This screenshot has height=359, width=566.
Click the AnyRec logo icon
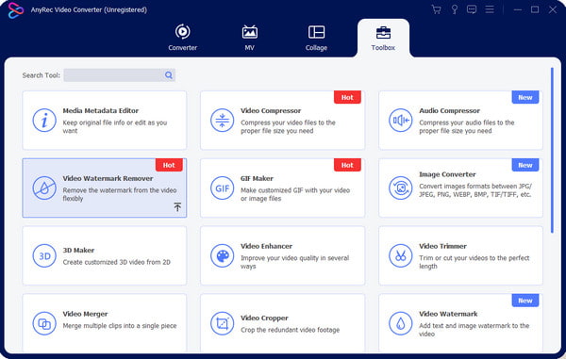[15, 10]
